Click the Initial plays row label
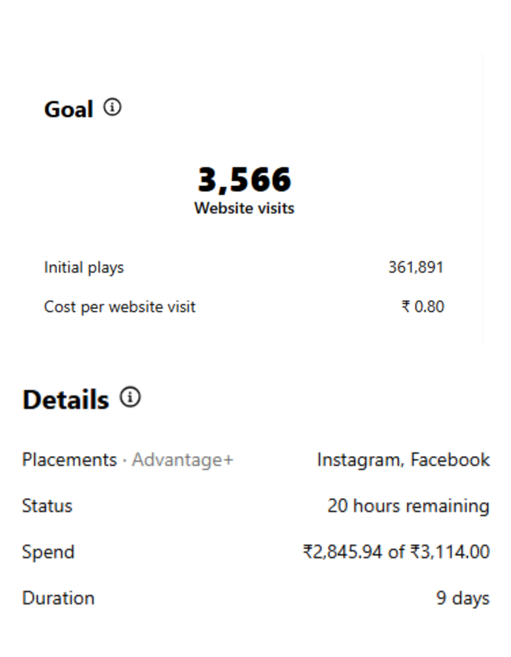 point(83,267)
